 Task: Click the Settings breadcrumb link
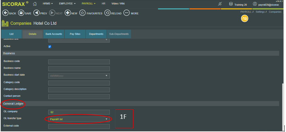coord(260,12)
